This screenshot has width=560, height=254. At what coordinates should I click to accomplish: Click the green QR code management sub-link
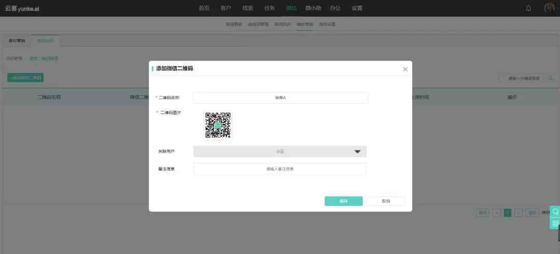coord(44,58)
